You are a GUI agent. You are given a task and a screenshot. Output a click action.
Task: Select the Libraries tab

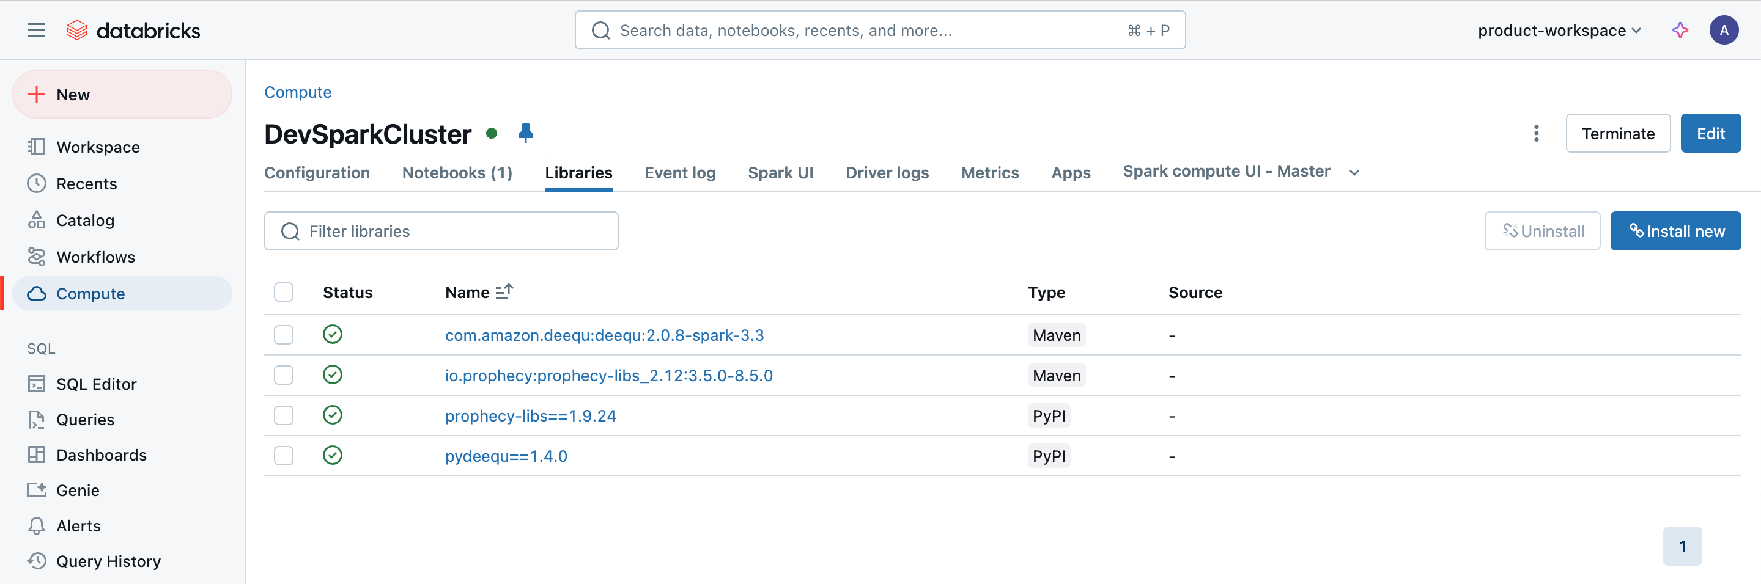(x=578, y=173)
